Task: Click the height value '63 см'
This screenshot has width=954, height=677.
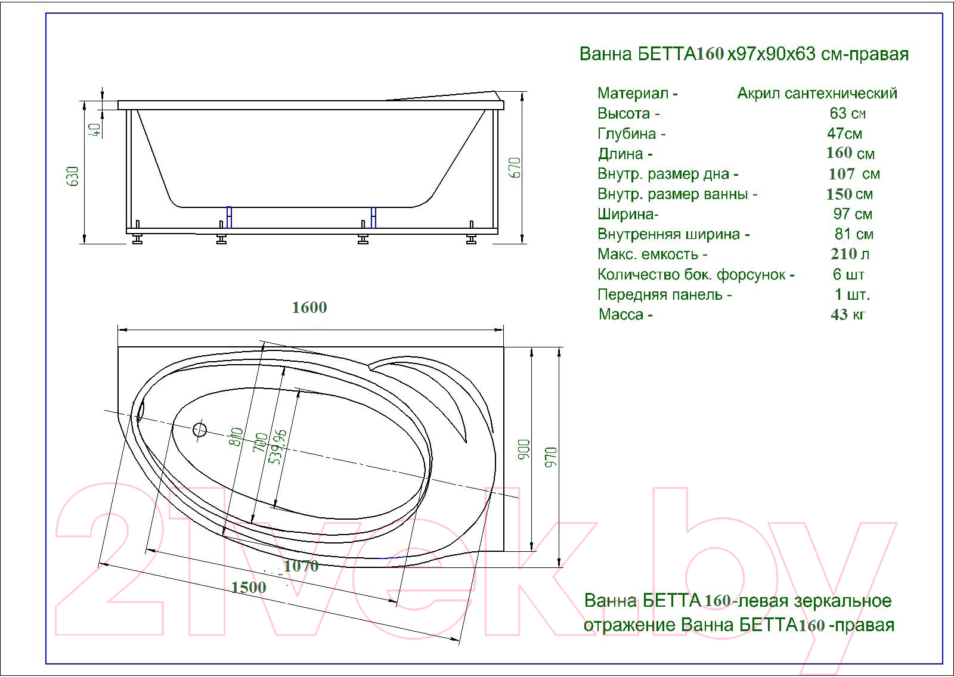Action: (848, 113)
